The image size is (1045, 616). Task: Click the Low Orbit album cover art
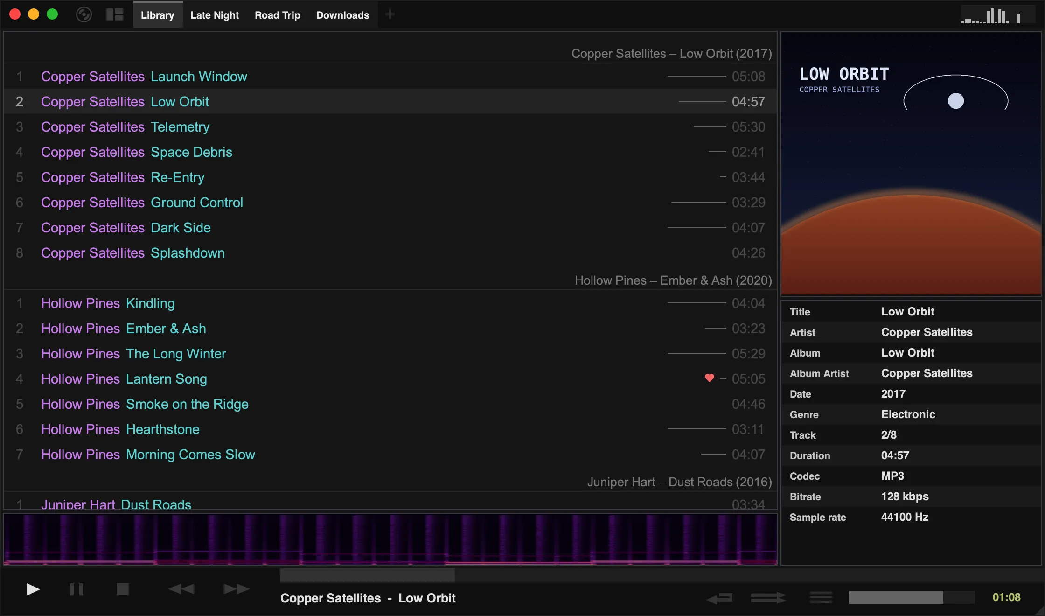coord(911,164)
